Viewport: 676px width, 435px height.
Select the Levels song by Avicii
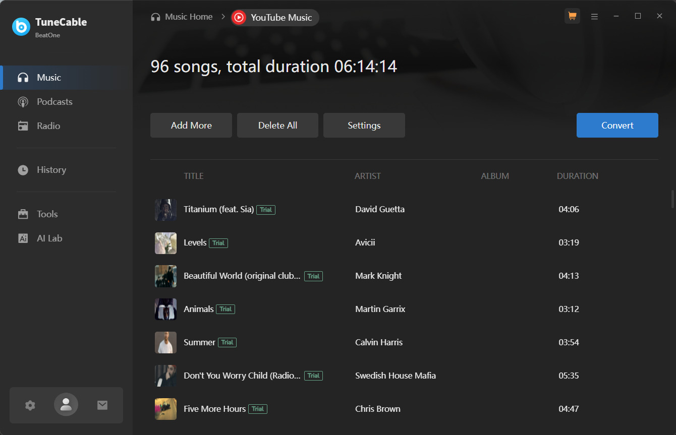(x=195, y=242)
